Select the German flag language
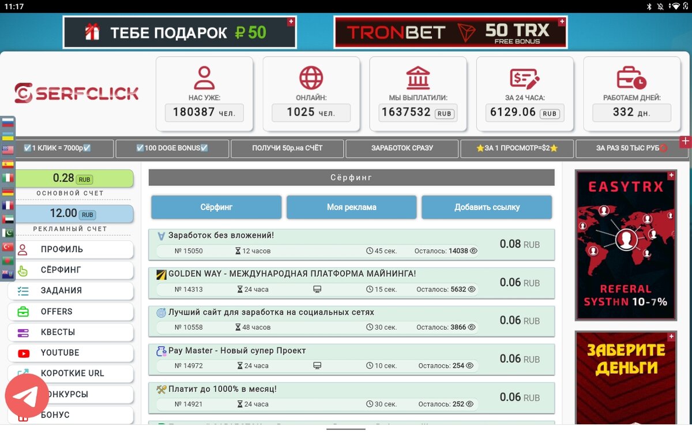Viewport: 692px width, 433px height. [x=7, y=191]
